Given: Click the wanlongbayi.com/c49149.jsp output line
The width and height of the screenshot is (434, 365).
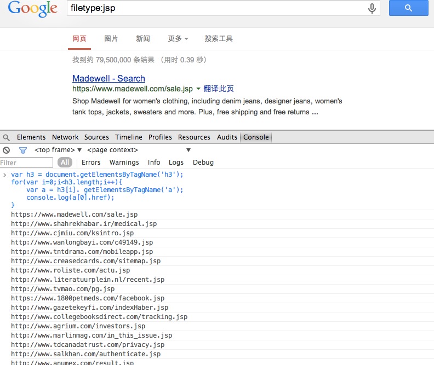Looking at the screenshot, I should 82,242.
